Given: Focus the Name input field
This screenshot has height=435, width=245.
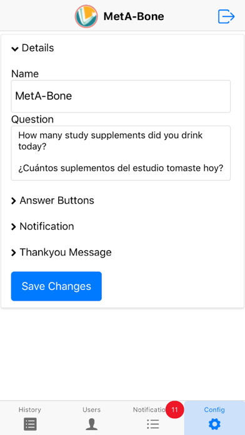Looking at the screenshot, I should pos(121,96).
